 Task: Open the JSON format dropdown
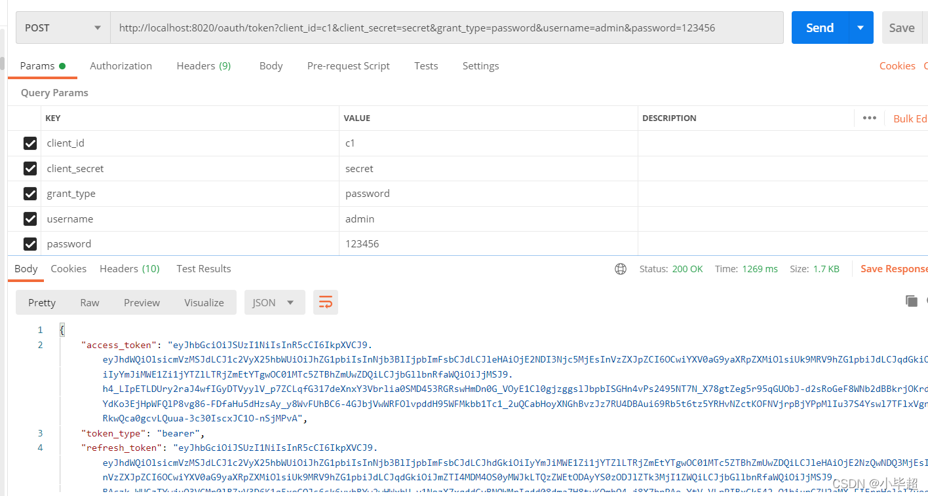[x=275, y=302]
